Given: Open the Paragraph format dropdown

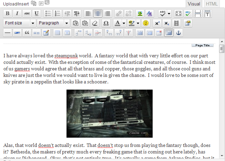Looking at the screenshot, I should coord(53,23).
